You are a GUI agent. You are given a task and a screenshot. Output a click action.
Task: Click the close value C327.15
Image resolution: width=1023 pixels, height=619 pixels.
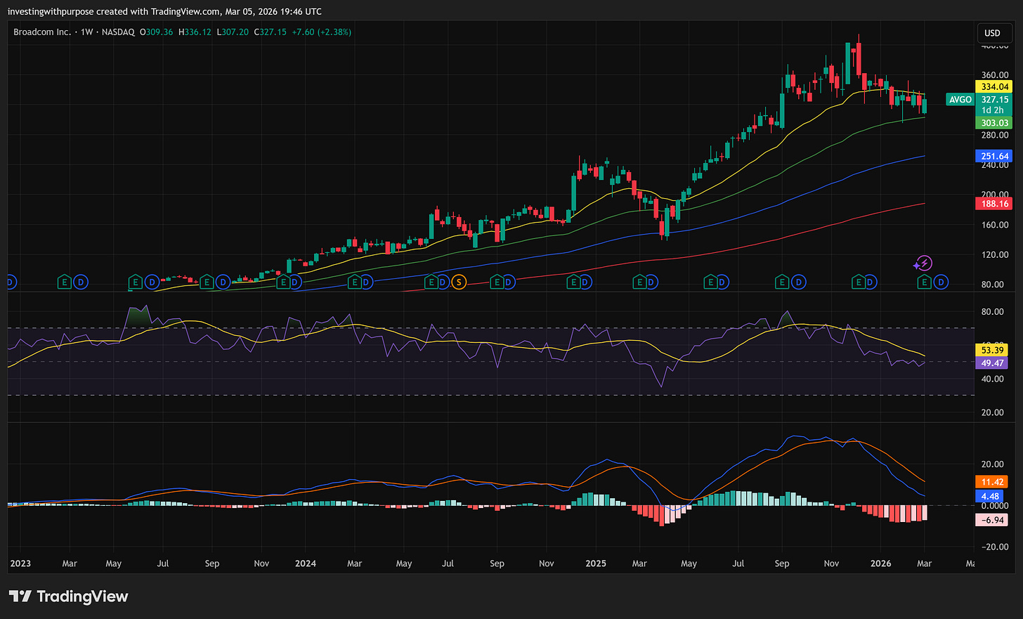[271, 32]
